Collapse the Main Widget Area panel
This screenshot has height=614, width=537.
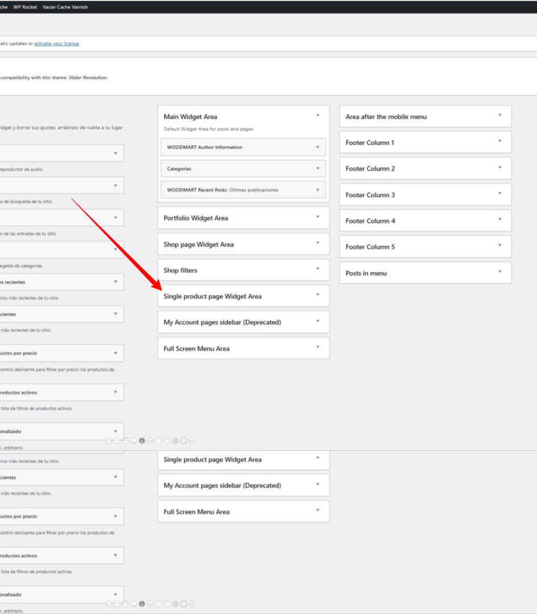(x=317, y=115)
